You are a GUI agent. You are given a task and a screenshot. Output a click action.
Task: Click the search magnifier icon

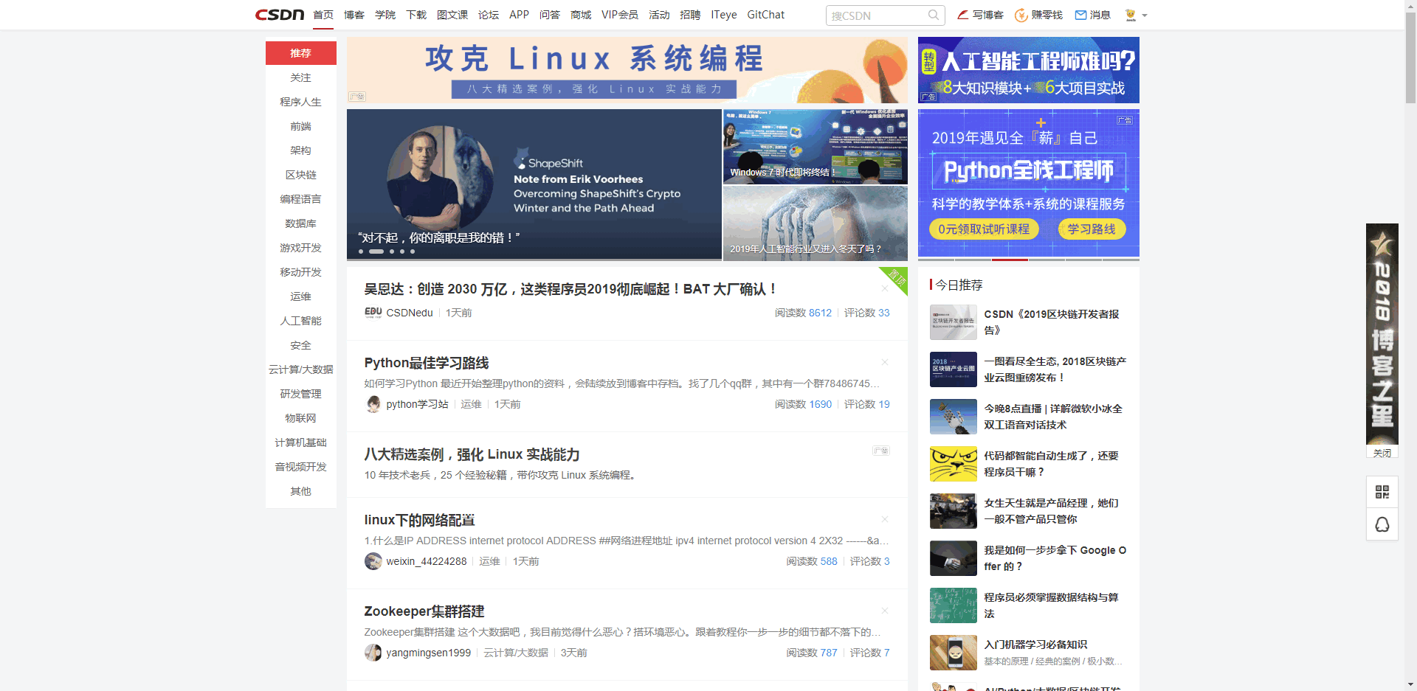[934, 15]
